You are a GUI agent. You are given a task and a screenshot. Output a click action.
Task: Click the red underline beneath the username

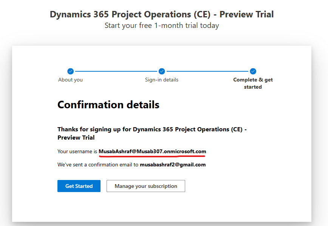tap(152, 155)
